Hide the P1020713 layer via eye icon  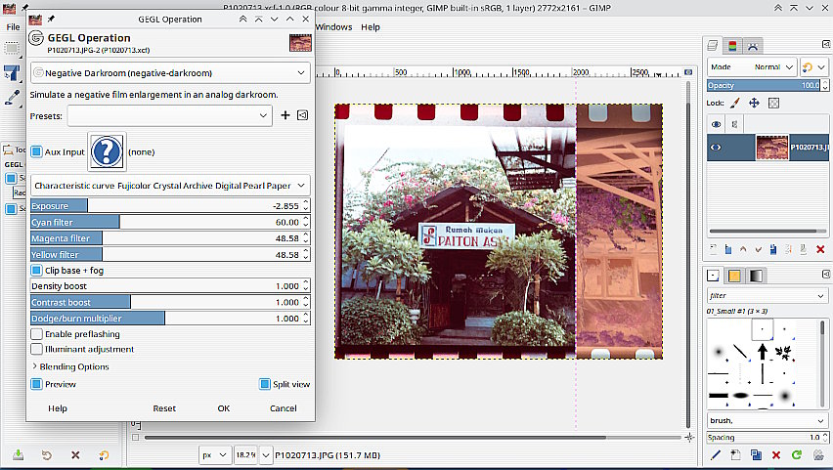716,148
